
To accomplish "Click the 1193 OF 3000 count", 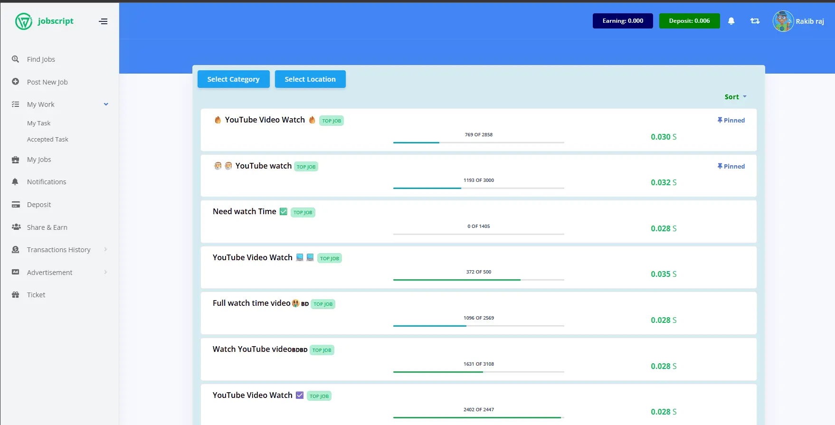I will pos(479,180).
